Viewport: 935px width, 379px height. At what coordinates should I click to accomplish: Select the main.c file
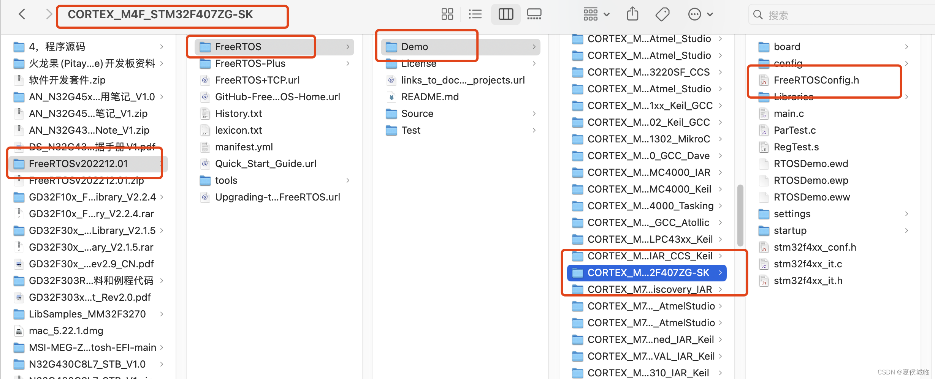click(x=833, y=114)
